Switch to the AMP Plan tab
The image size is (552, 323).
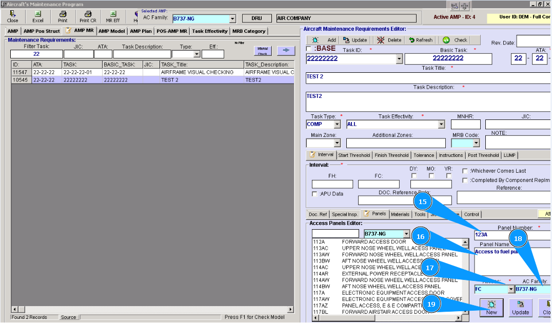coord(141,31)
